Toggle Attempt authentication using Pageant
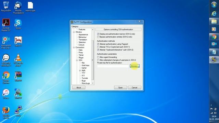 (x=98, y=44)
